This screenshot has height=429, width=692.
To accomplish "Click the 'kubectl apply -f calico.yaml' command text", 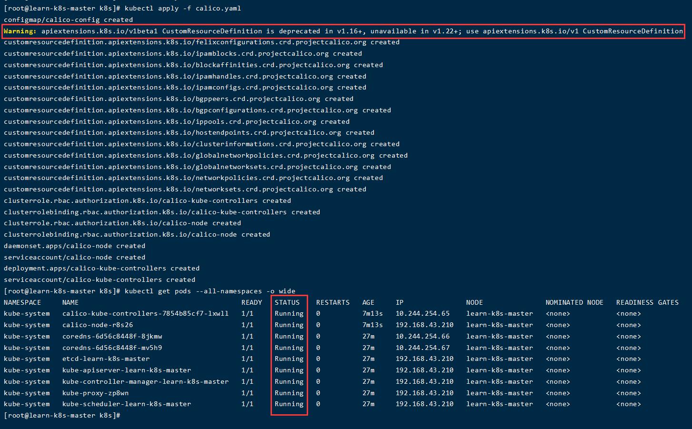I will point(183,9).
